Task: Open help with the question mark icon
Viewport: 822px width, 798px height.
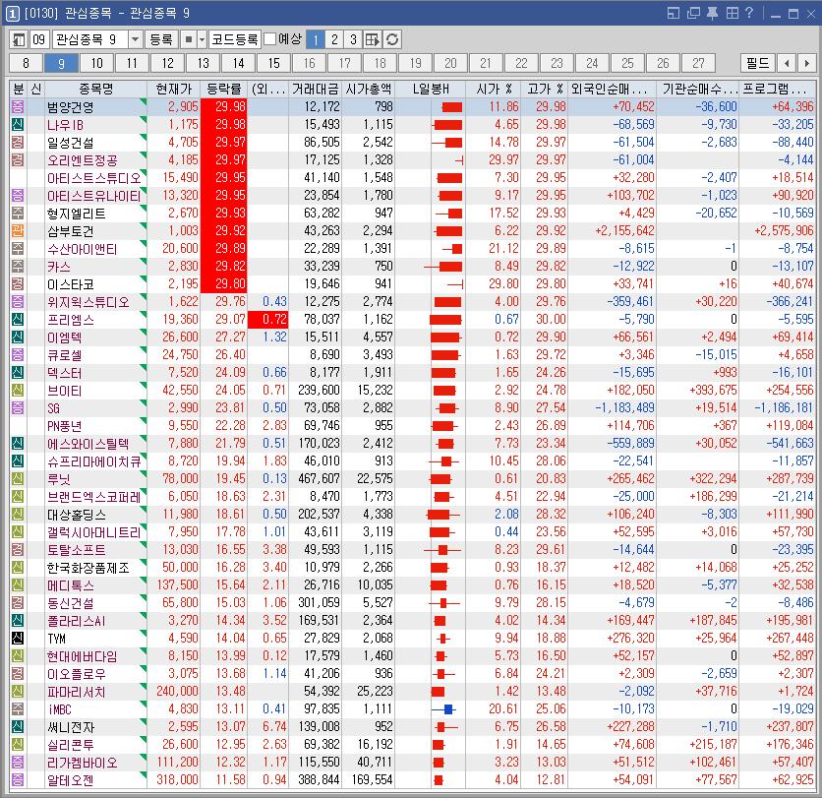Action: [x=749, y=13]
